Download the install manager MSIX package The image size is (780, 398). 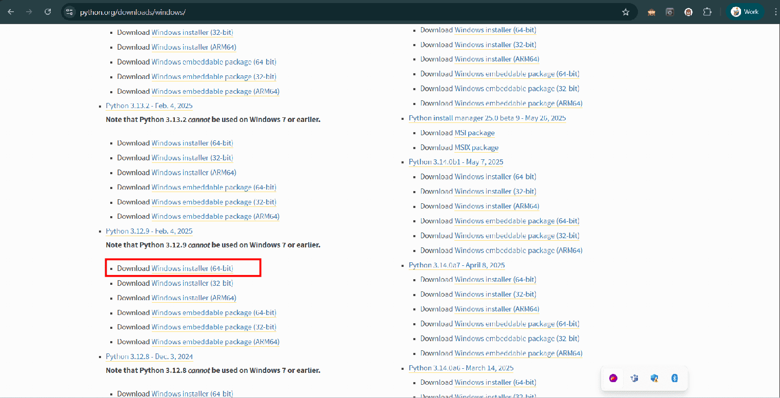pyautogui.click(x=476, y=148)
